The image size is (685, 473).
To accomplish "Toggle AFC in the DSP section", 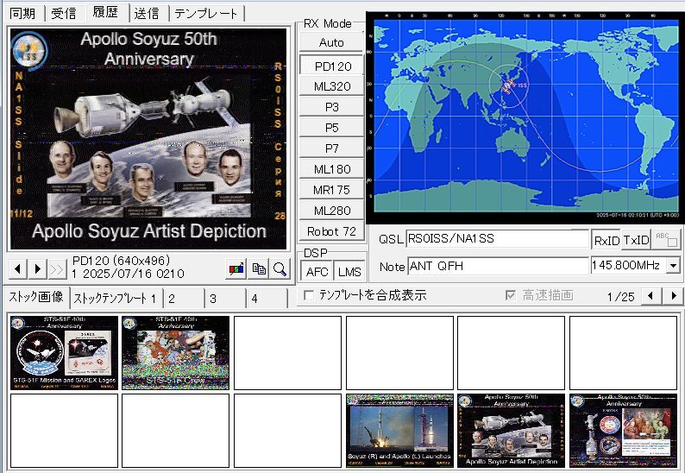I will (x=317, y=272).
